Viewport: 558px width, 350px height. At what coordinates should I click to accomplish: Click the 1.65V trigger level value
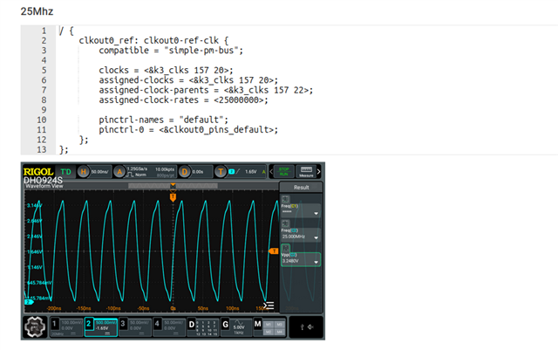pyautogui.click(x=251, y=172)
